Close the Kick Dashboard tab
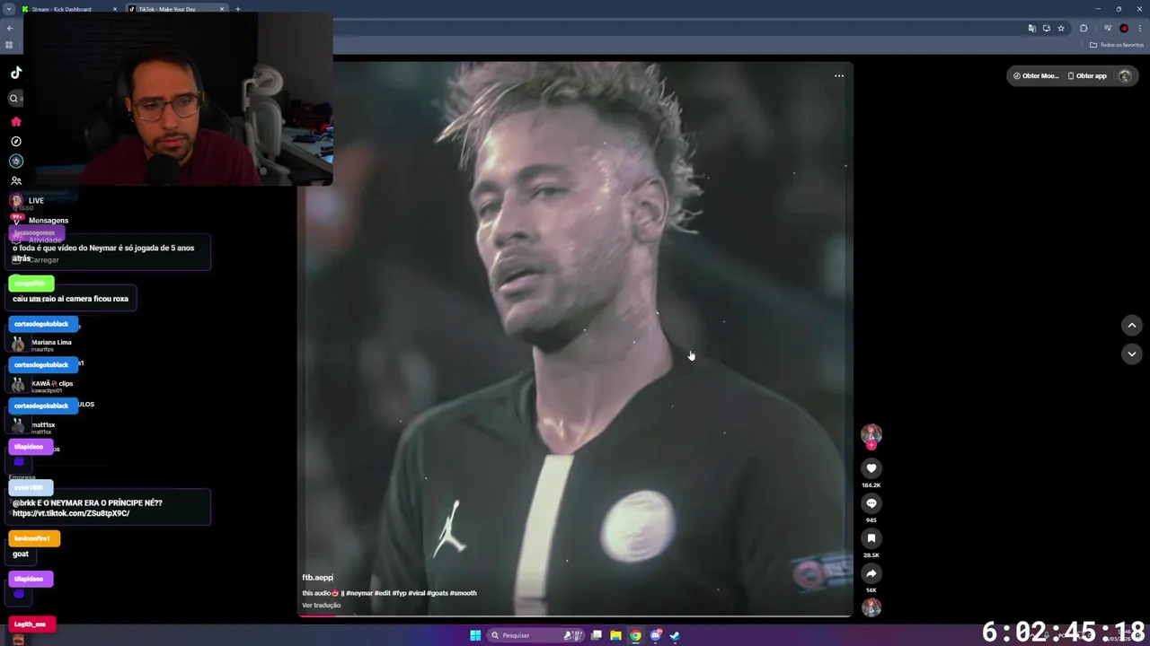This screenshot has width=1150, height=646. click(114, 9)
